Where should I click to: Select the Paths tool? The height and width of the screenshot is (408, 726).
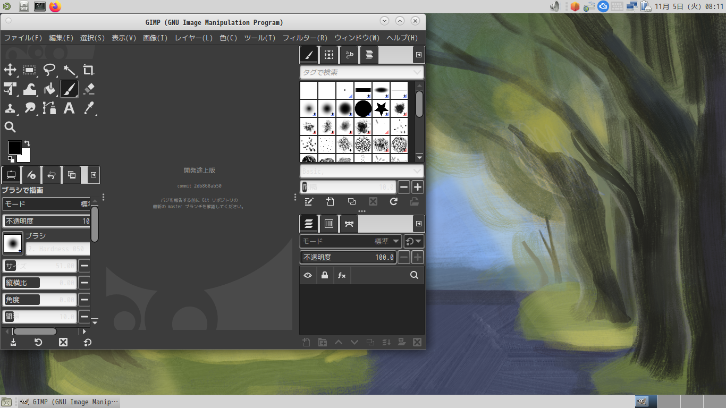coord(49,108)
